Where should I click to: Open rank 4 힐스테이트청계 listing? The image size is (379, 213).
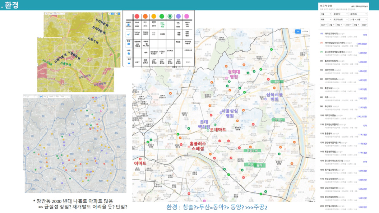pyautogui.click(x=343, y=62)
